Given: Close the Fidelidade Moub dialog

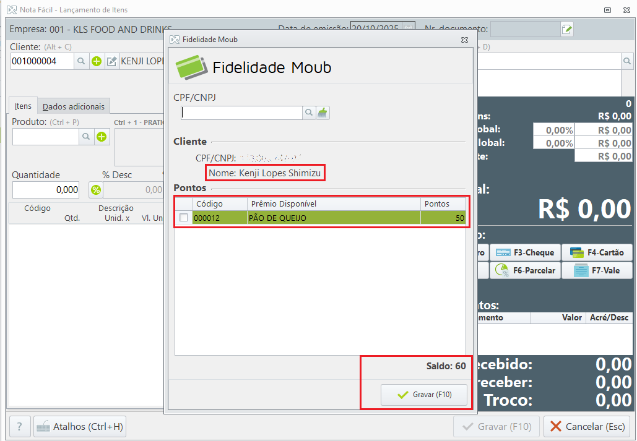Looking at the screenshot, I should pyautogui.click(x=464, y=40).
